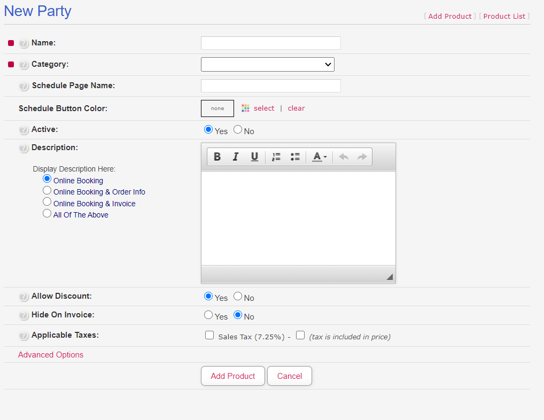Set Hide On Invoice to Yes
The height and width of the screenshot is (420, 544).
tap(208, 315)
